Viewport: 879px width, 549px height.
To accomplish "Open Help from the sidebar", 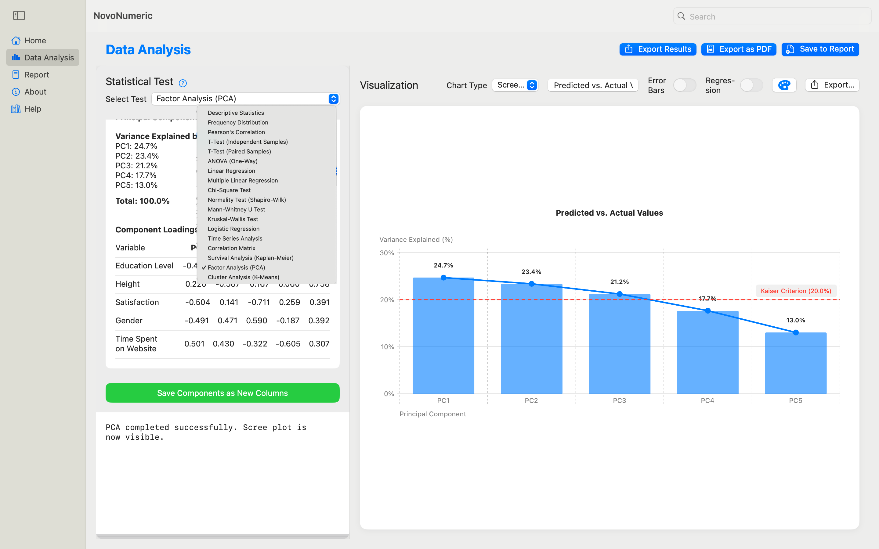I will (33, 109).
